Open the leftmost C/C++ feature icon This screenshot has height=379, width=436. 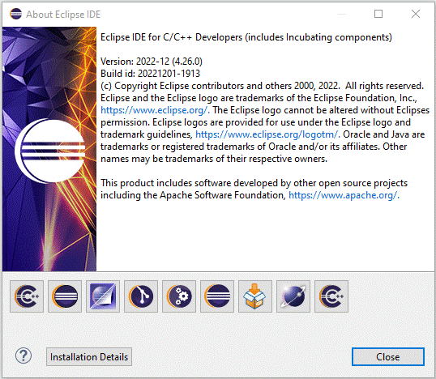click(27, 296)
